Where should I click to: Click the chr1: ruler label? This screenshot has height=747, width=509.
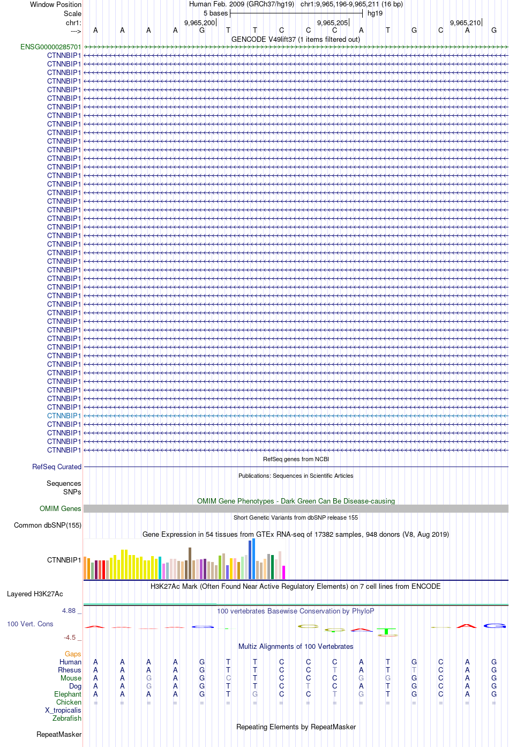click(73, 23)
